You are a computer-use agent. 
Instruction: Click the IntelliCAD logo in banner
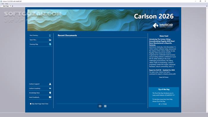(163, 26)
